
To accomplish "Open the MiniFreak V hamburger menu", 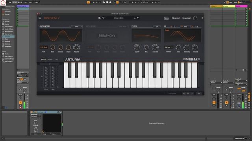I will [40, 18].
